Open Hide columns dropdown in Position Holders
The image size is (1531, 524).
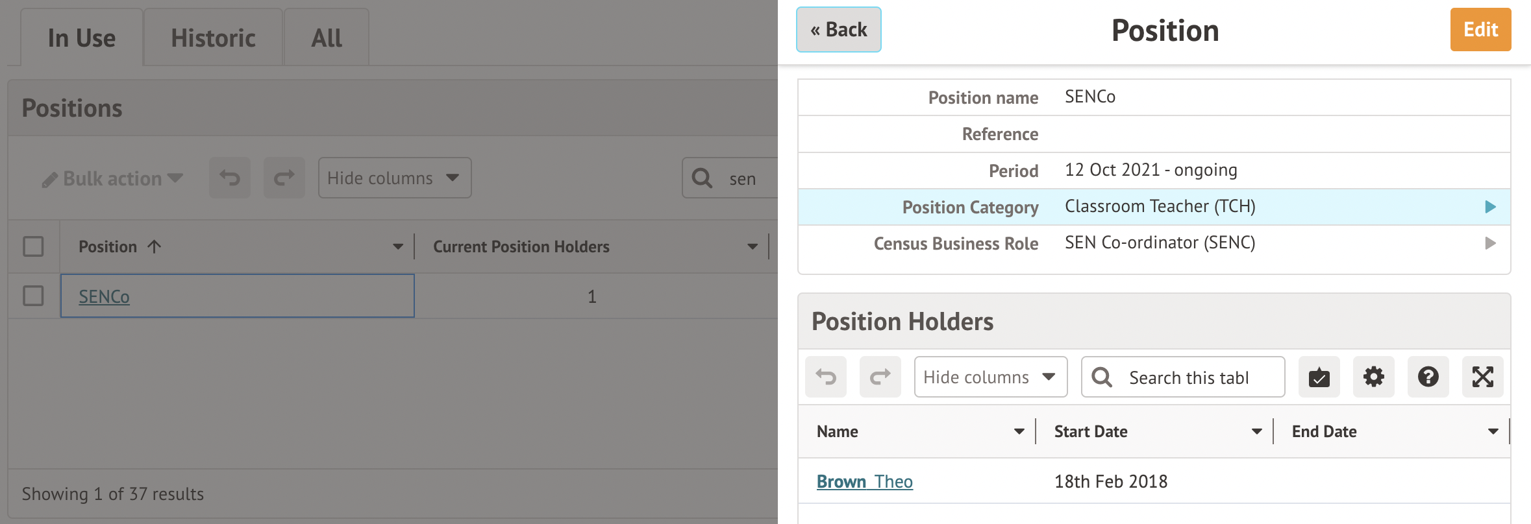pos(990,377)
